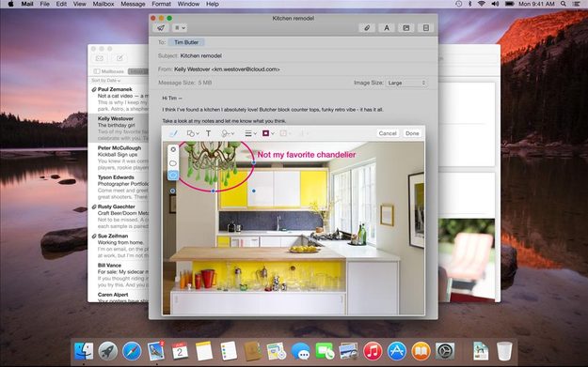588x367 pixels.
Task: Open Sue Zeifman's 'Working from home' message
Action: (x=119, y=246)
